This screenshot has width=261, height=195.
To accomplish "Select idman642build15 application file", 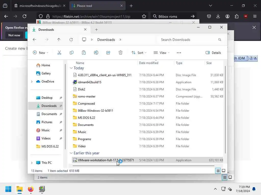I will tap(148, 82).
